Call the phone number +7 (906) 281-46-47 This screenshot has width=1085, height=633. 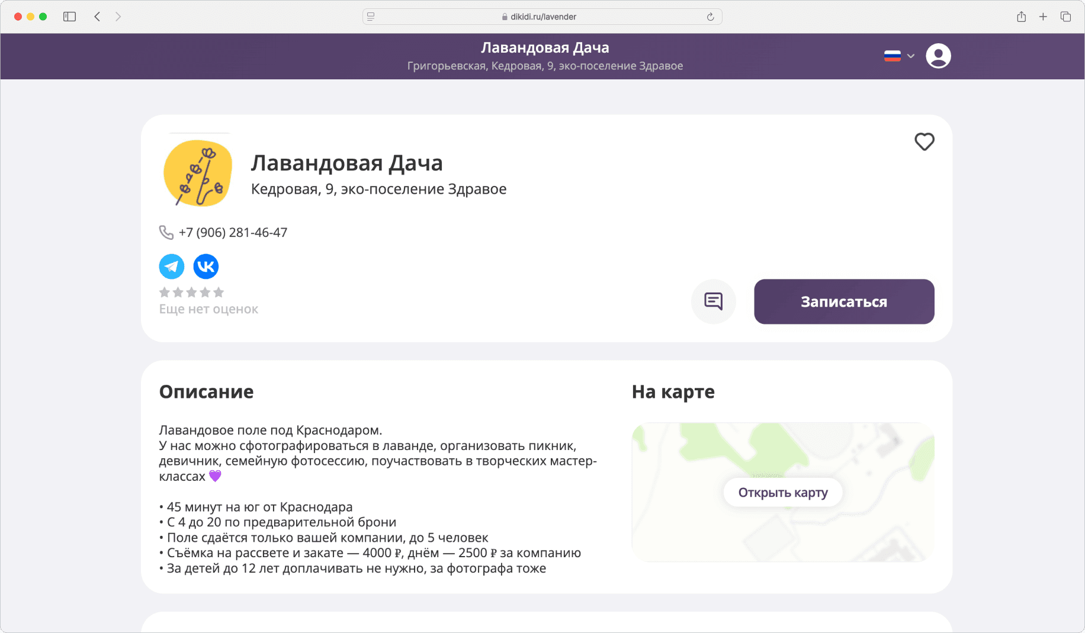coord(233,233)
